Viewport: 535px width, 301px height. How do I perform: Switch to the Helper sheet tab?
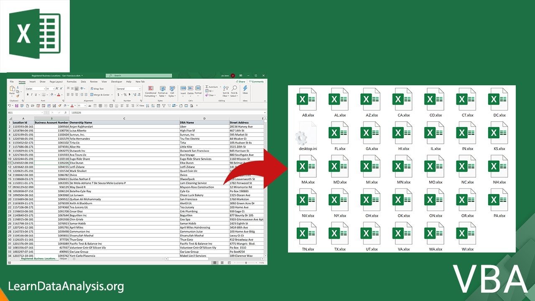click(x=64, y=259)
